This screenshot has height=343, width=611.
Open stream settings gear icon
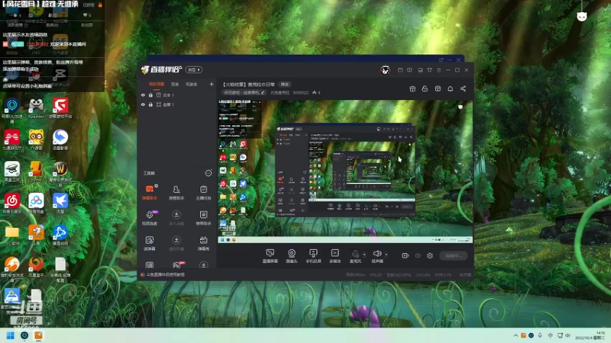coord(430,255)
